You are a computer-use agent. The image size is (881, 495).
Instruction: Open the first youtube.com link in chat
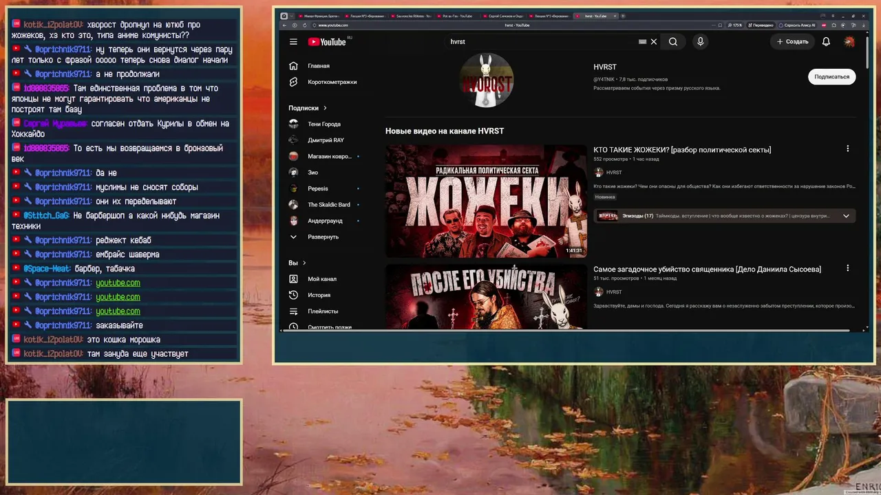[118, 283]
